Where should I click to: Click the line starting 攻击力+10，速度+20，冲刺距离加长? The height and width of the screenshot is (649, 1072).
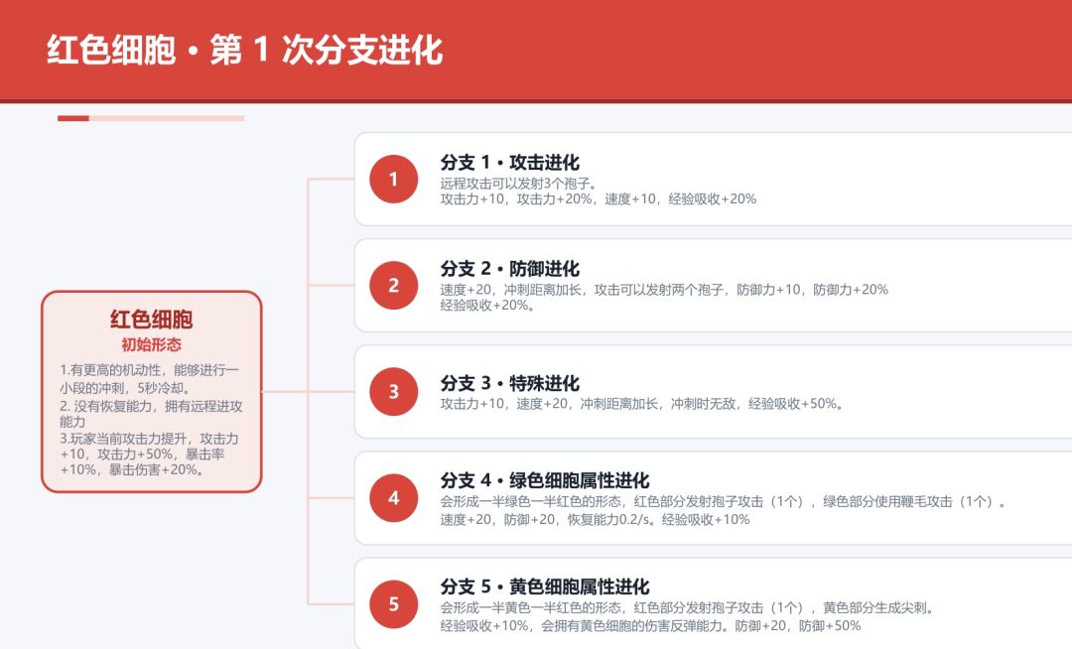coord(642,404)
